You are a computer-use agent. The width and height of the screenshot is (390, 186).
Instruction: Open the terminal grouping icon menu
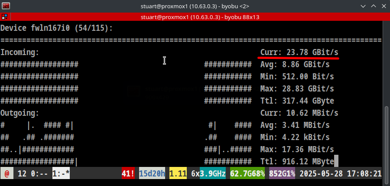click(4, 17)
